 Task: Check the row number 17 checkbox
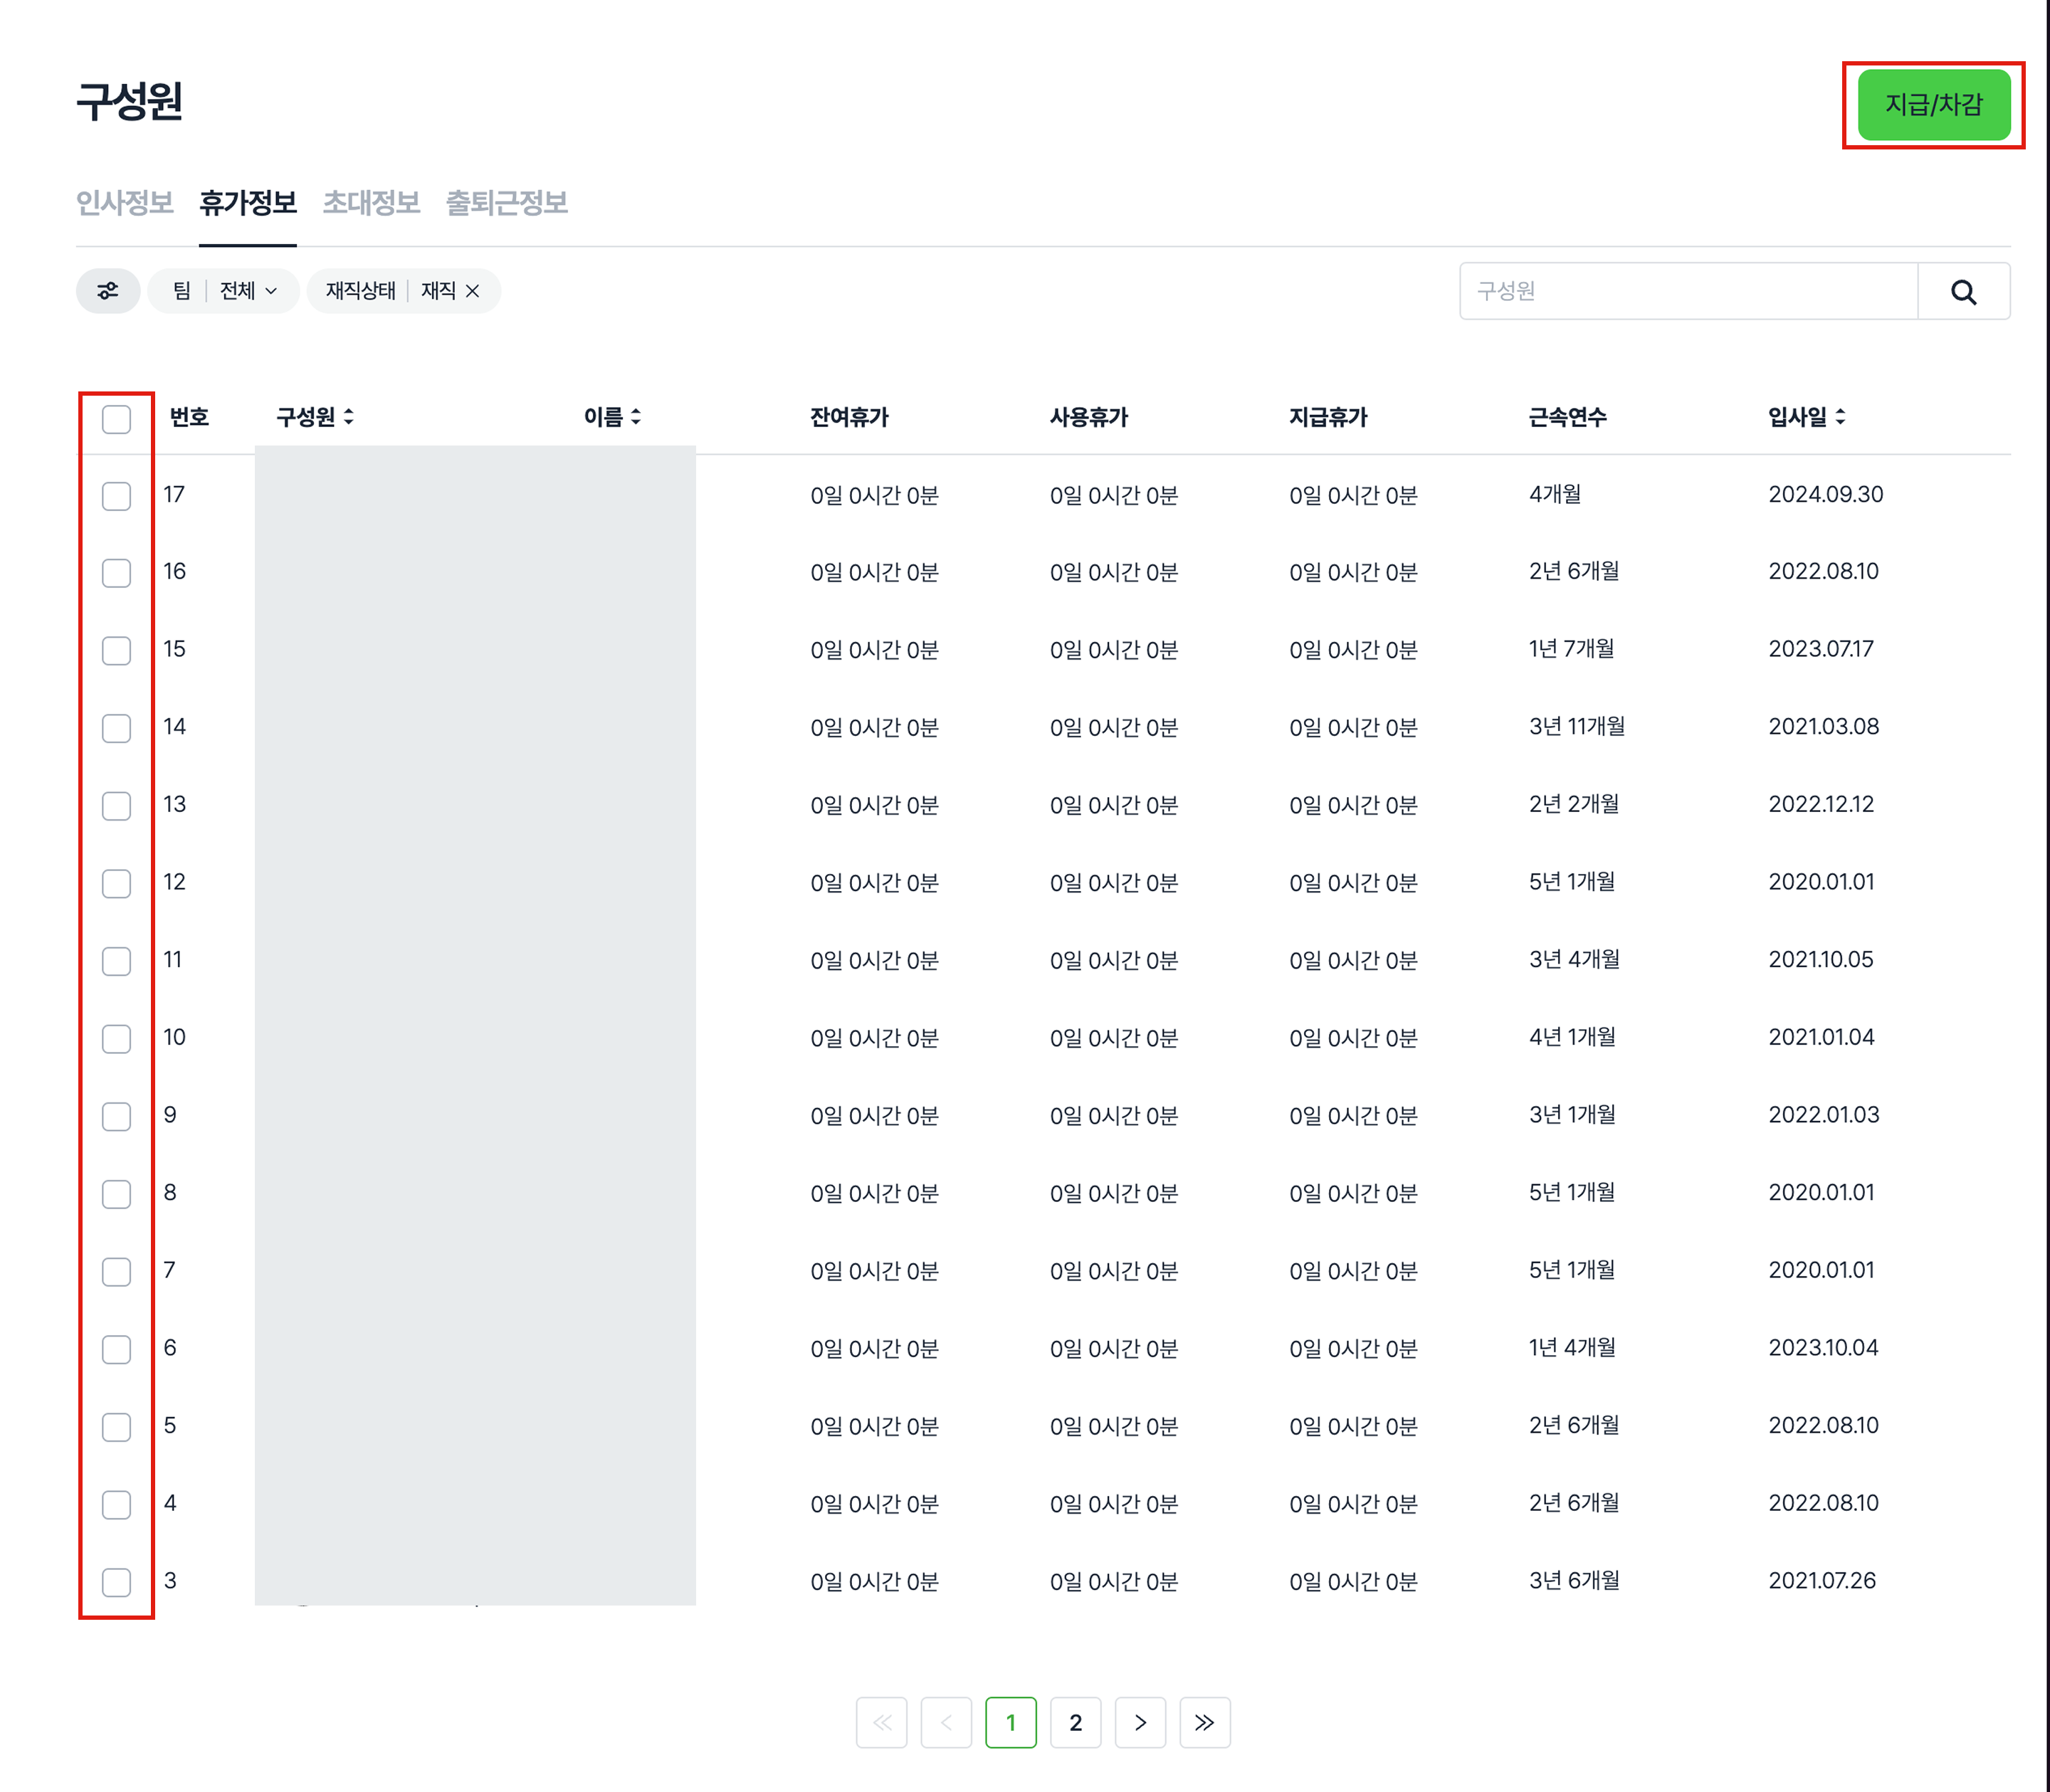coord(117,496)
